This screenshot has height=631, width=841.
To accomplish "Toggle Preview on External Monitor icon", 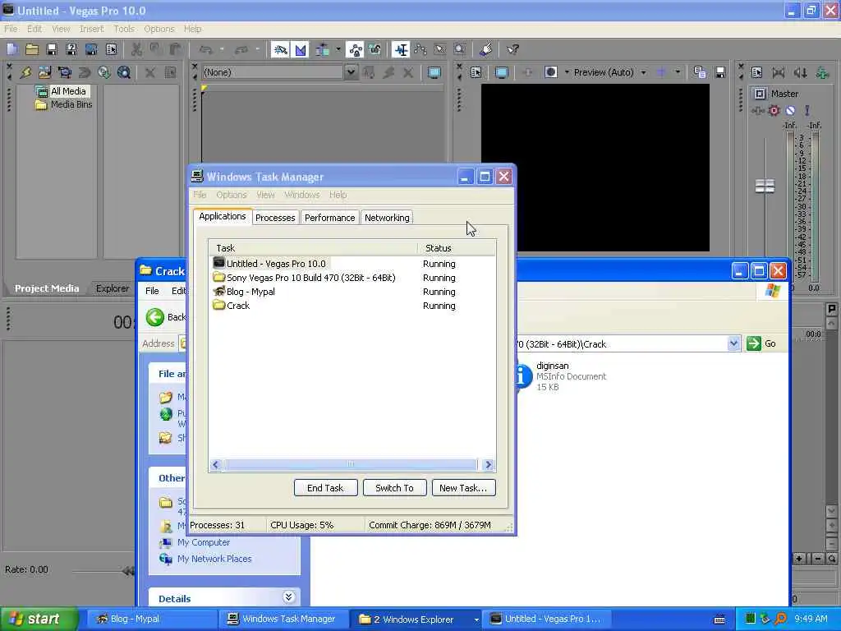I will click(x=502, y=72).
